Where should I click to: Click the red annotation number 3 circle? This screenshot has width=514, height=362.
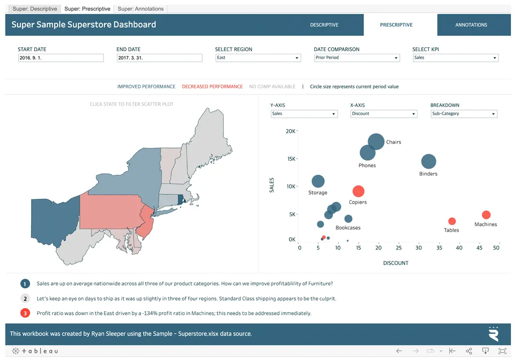pos(25,313)
